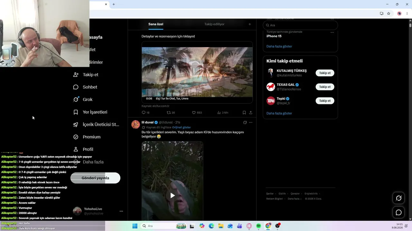
Task: Open the Çerezler footer link
Action: 295,194
